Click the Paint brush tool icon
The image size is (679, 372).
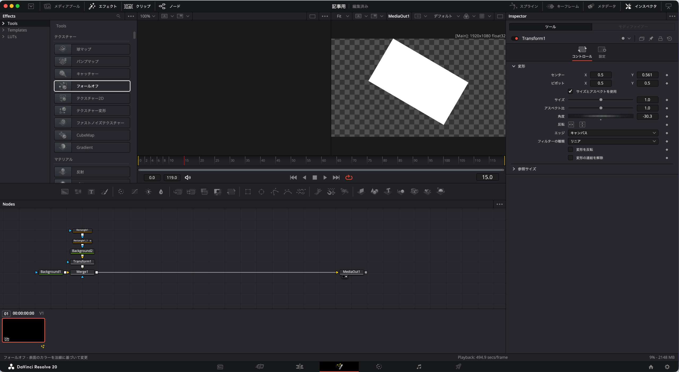pos(105,192)
